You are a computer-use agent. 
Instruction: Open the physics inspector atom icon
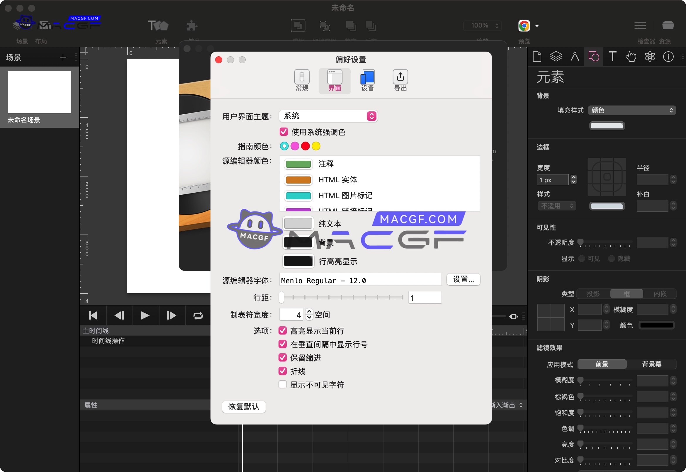(x=650, y=56)
